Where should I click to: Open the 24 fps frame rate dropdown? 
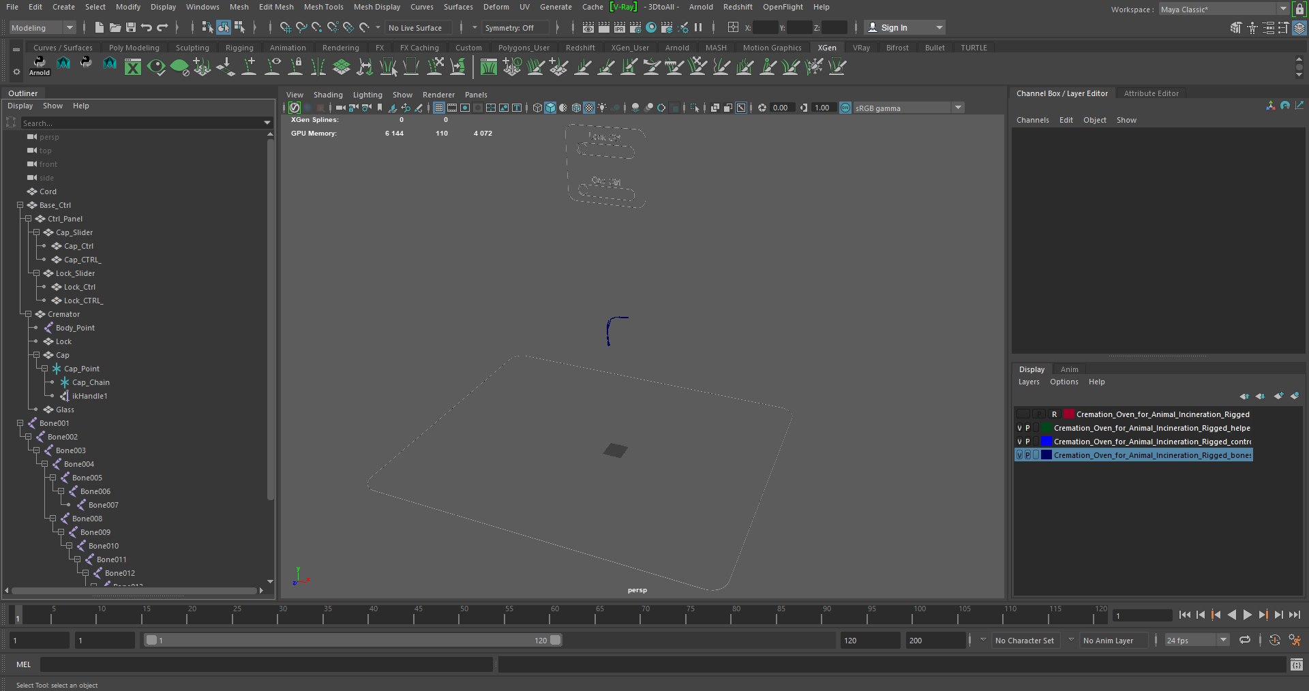click(1197, 641)
